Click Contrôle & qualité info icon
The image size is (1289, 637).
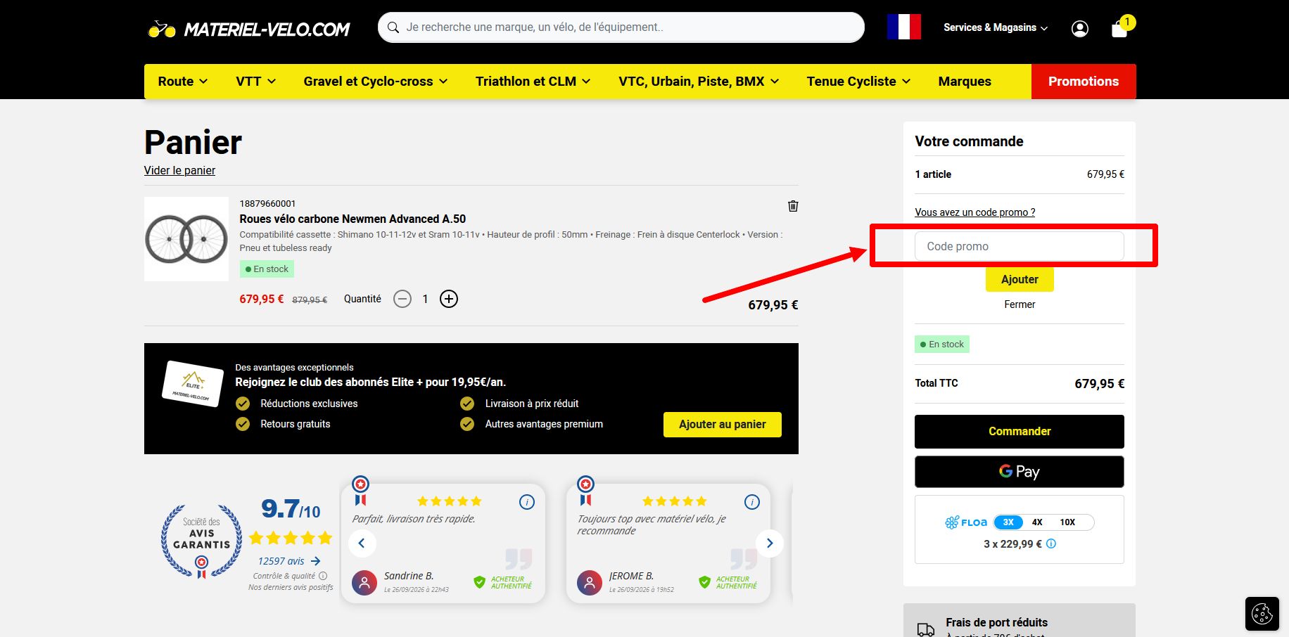tap(323, 576)
